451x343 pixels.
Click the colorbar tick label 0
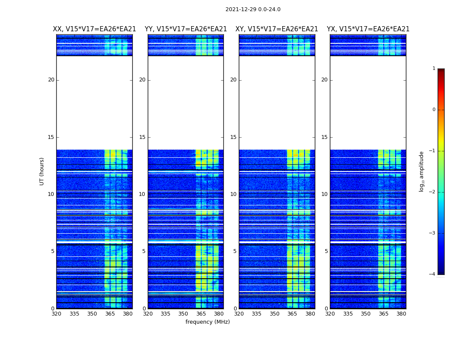click(434, 110)
